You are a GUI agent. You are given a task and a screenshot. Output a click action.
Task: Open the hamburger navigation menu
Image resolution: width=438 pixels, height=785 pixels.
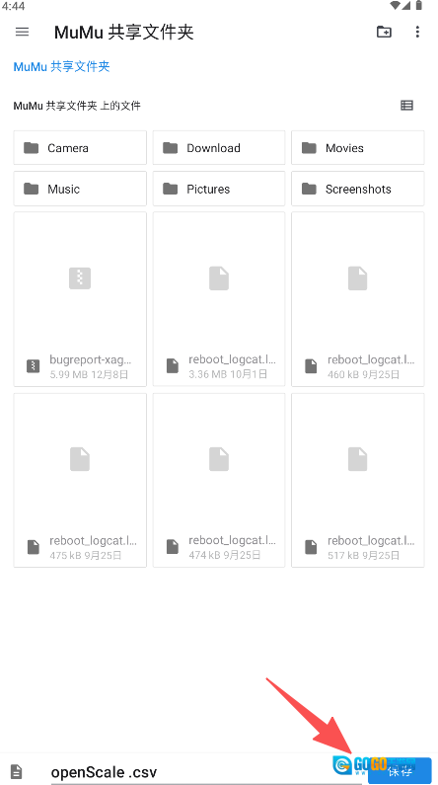(22, 32)
